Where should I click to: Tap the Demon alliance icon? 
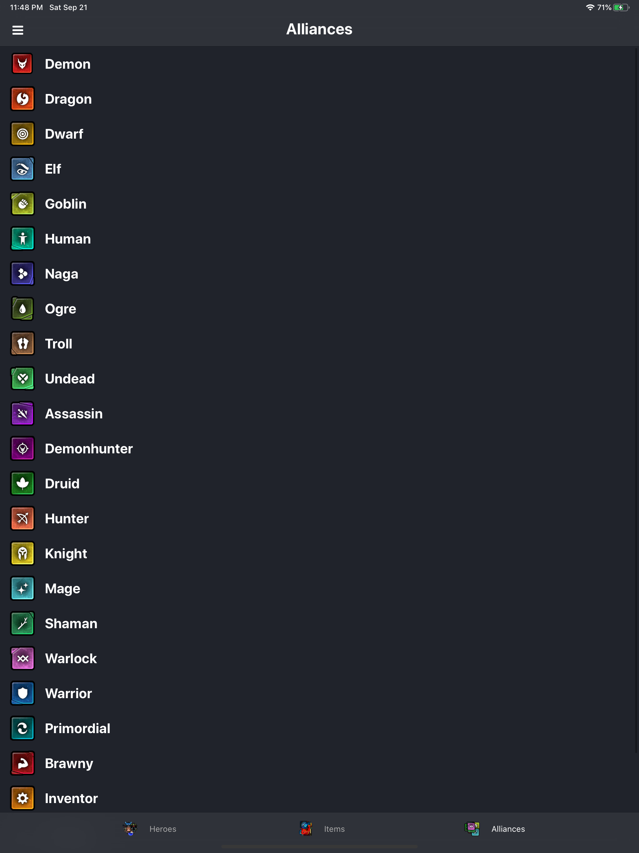click(22, 64)
